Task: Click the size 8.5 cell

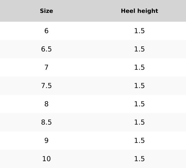Action: [46, 122]
